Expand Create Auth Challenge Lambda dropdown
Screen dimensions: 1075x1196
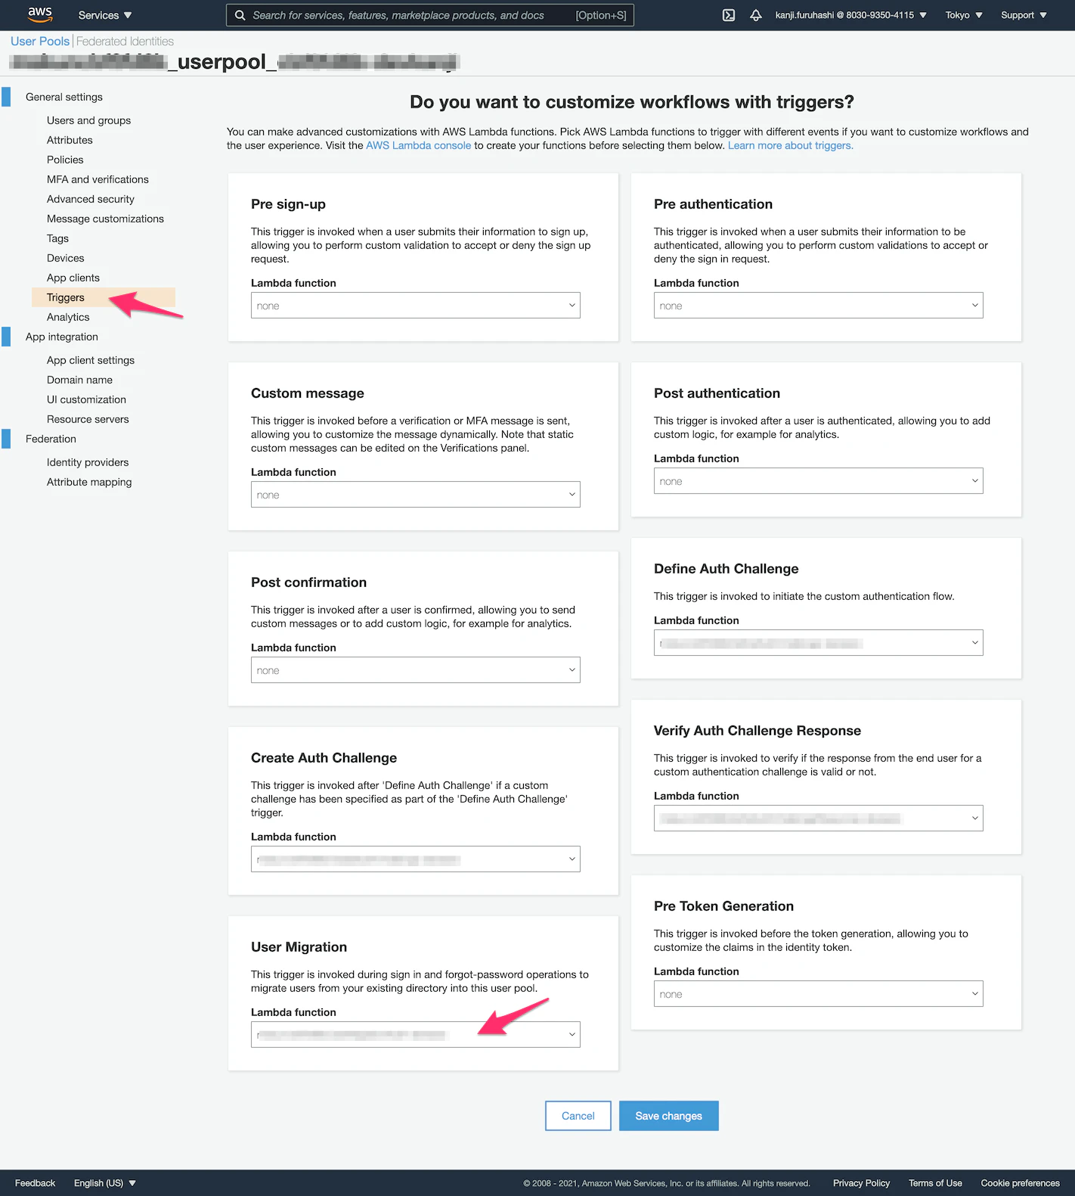pyautogui.click(x=416, y=859)
